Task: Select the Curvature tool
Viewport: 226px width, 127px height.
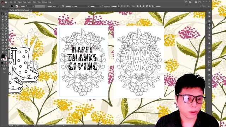Action: coord(6,19)
